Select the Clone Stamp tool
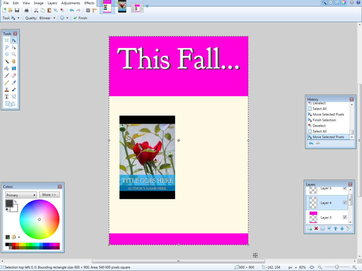Viewport: 362px width, 271px height. tap(7, 90)
